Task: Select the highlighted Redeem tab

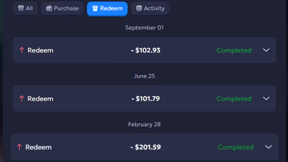Action: (x=107, y=9)
